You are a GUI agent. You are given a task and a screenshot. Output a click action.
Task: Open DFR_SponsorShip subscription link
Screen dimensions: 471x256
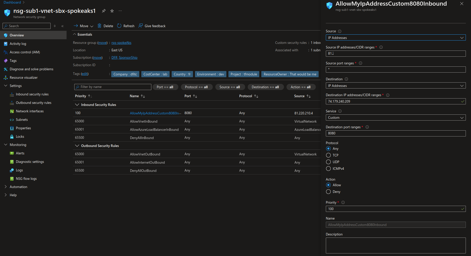click(124, 58)
